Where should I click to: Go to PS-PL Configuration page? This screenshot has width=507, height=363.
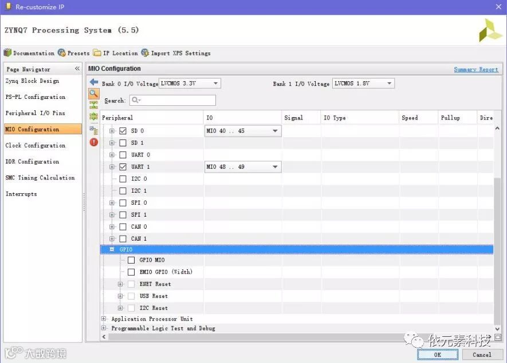point(36,97)
